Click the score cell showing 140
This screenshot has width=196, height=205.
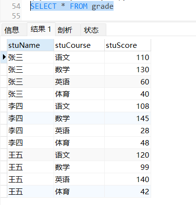tap(128, 179)
